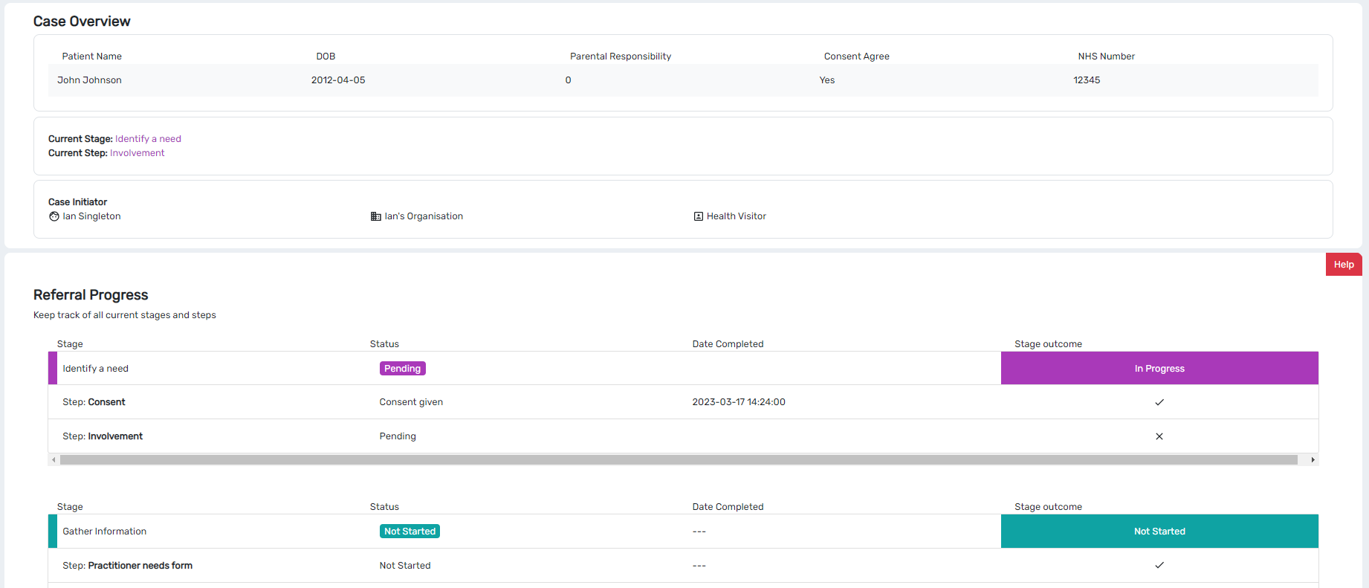Click the date of birth '2012-04-05'
This screenshot has width=1369, height=588.
[338, 80]
